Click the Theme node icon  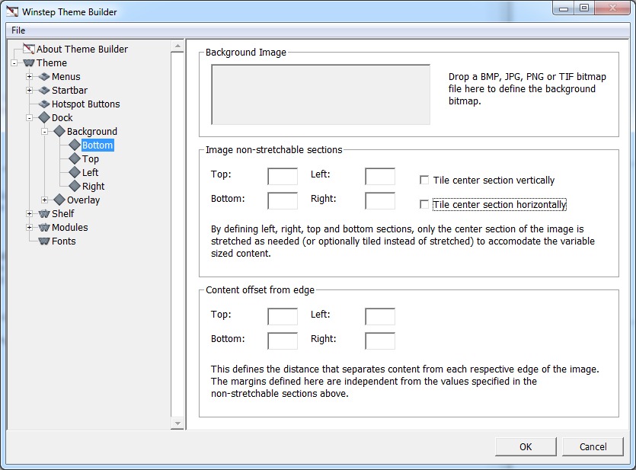click(29, 63)
